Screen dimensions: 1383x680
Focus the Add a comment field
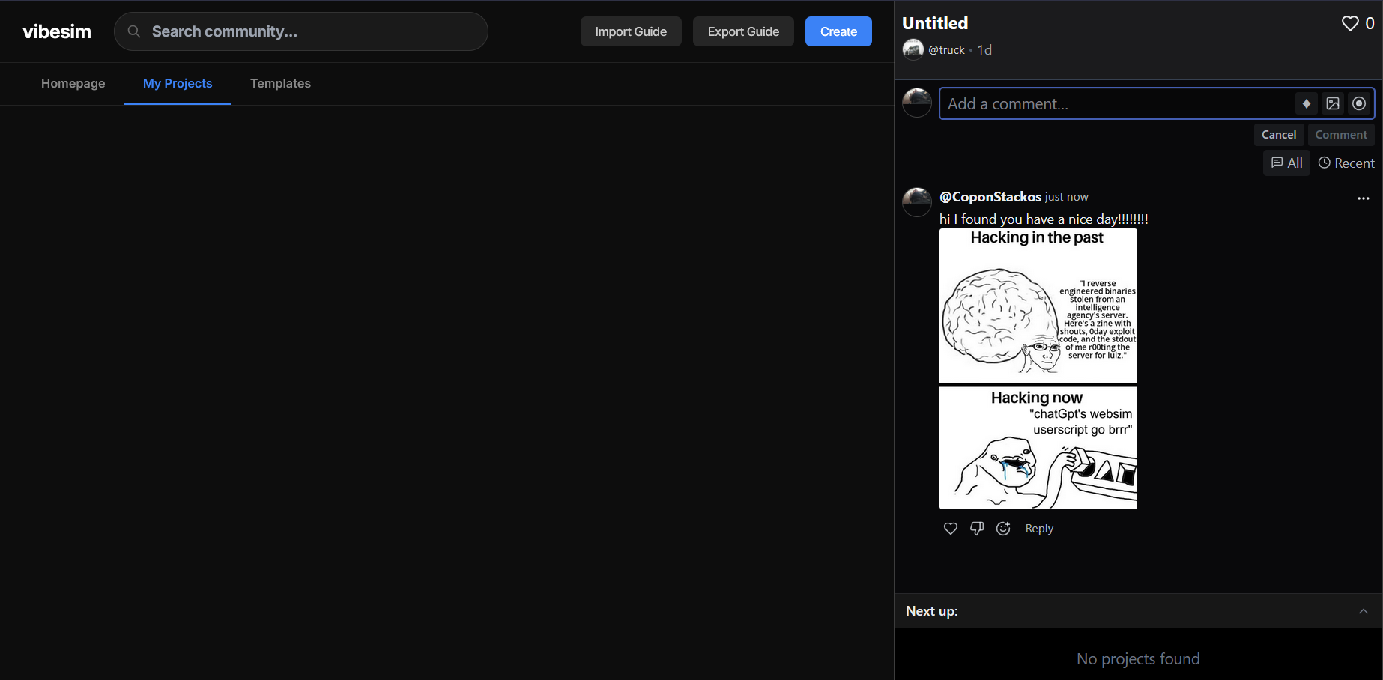click(x=1116, y=104)
